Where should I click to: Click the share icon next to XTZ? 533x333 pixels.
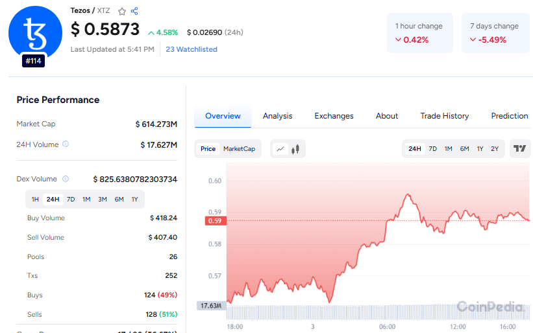tap(134, 11)
